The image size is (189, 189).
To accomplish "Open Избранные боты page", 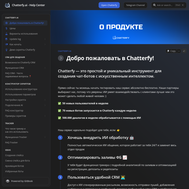I will tap(25, 171).
